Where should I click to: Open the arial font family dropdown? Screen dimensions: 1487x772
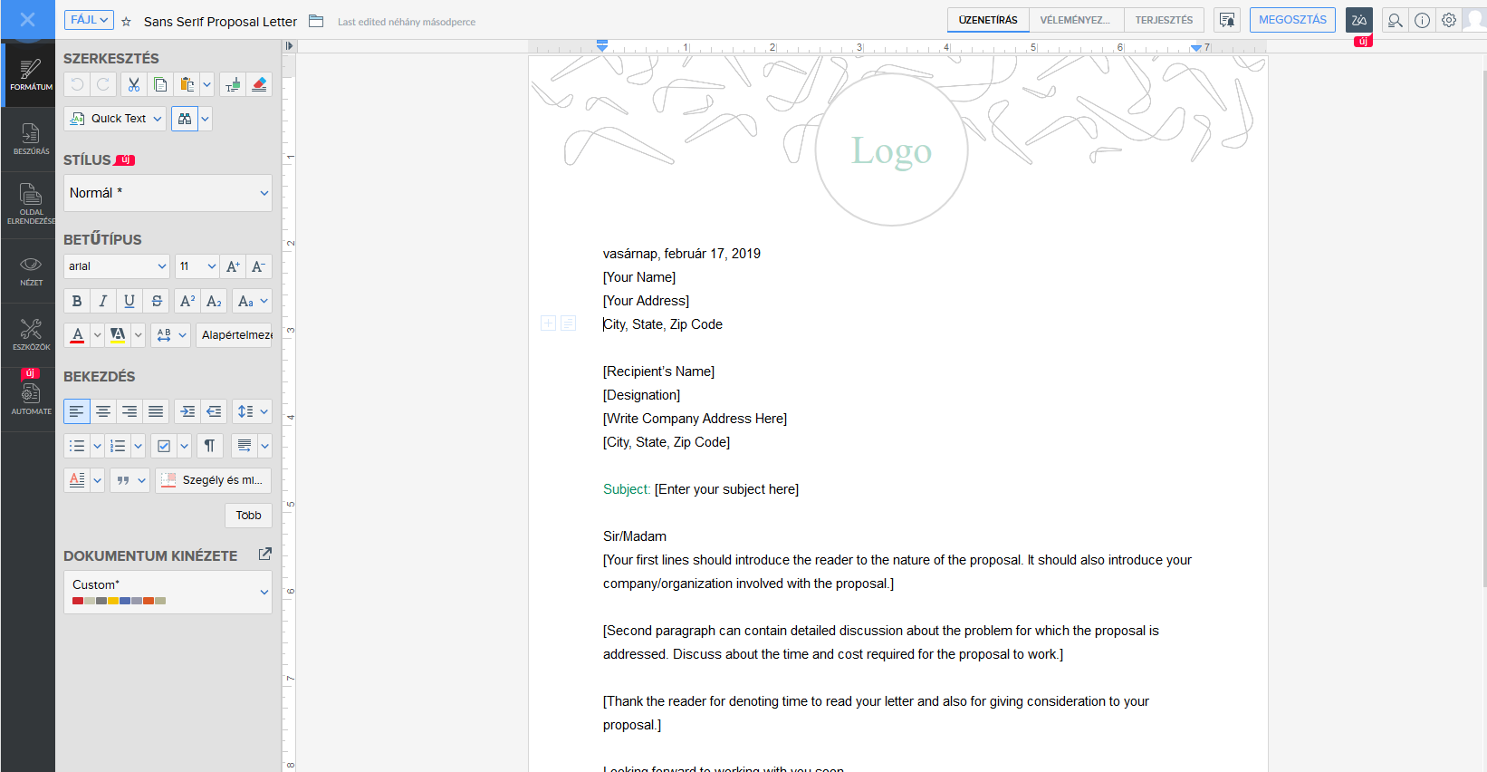tap(117, 266)
